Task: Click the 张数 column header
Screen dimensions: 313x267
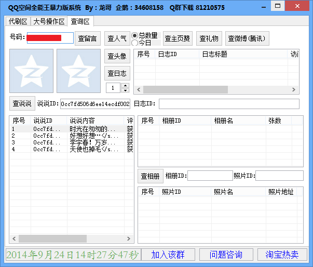Action: click(x=279, y=121)
